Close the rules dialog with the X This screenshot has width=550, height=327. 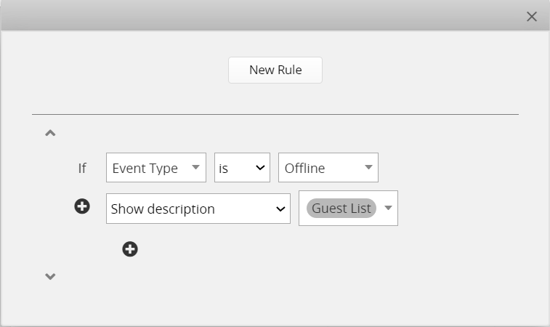pos(531,17)
